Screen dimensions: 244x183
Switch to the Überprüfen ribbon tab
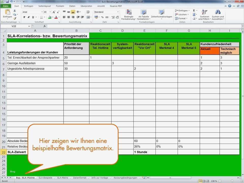point(86,6)
